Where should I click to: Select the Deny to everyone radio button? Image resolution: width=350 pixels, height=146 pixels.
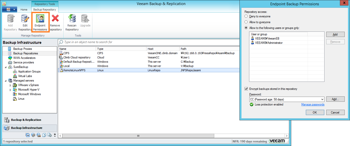(246, 16)
